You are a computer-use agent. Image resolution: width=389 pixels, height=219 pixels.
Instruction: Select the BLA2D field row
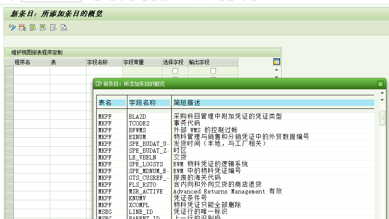point(138,117)
